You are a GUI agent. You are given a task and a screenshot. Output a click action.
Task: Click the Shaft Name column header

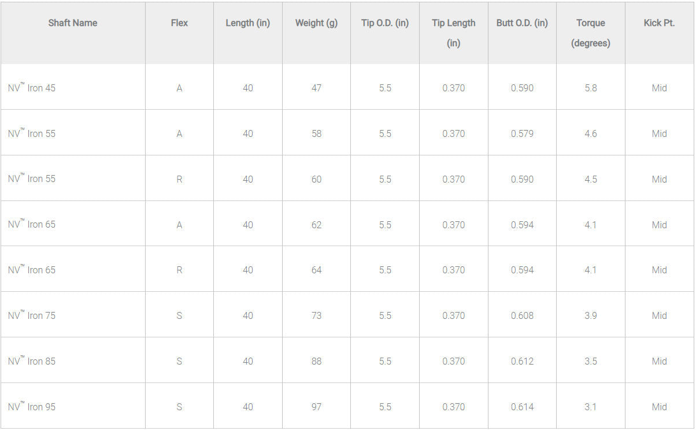pyautogui.click(x=73, y=23)
